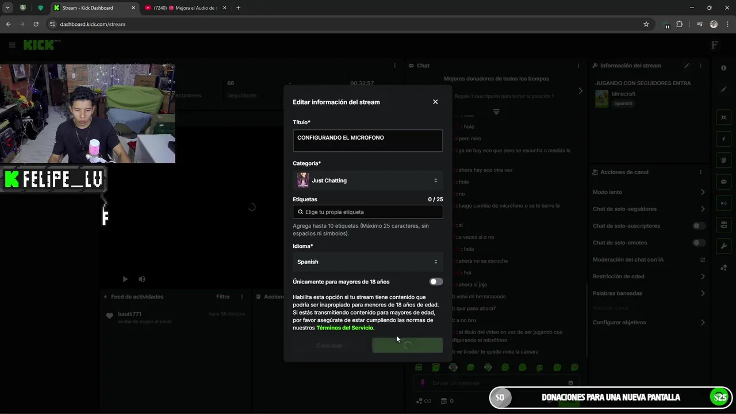
Task: Click Filtro in Feed de actividades
Action: pyautogui.click(x=223, y=297)
